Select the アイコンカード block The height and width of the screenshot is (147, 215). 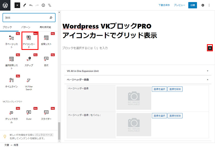tap(30, 41)
